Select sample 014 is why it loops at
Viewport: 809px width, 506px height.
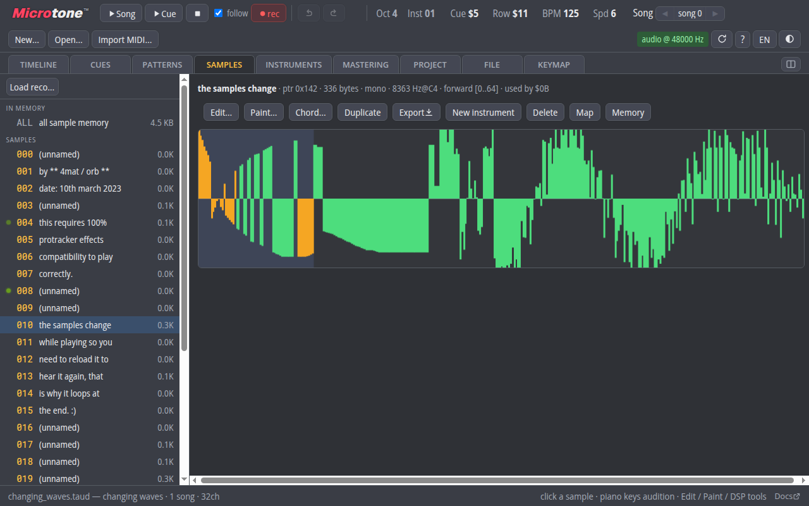point(90,393)
